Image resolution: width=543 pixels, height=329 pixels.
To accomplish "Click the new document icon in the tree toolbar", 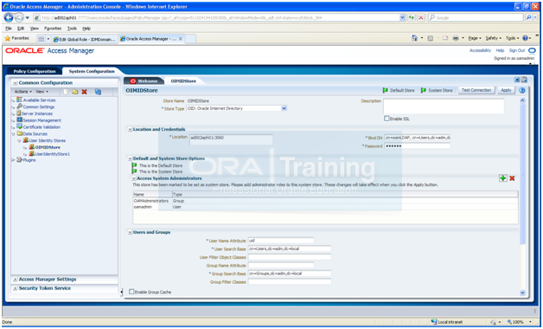I will click(x=66, y=92).
